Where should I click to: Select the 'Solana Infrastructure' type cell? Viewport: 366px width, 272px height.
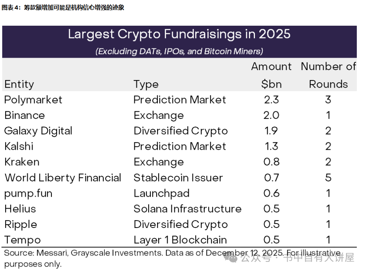click(x=187, y=209)
